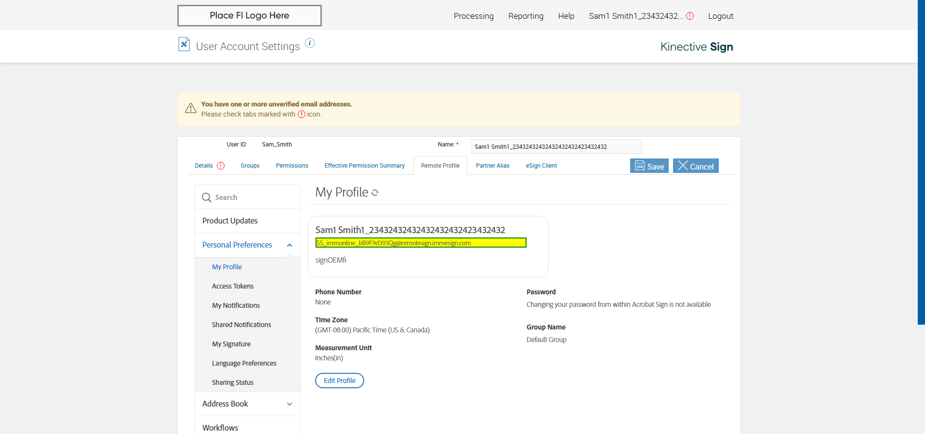Click the warning icon on Details tab
This screenshot has width=925, height=434.
(x=221, y=166)
